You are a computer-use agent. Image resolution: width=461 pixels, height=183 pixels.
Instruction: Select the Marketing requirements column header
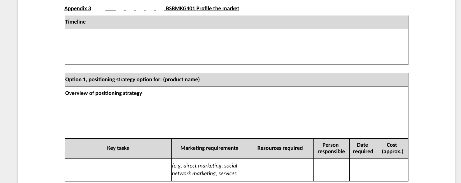pos(209,148)
